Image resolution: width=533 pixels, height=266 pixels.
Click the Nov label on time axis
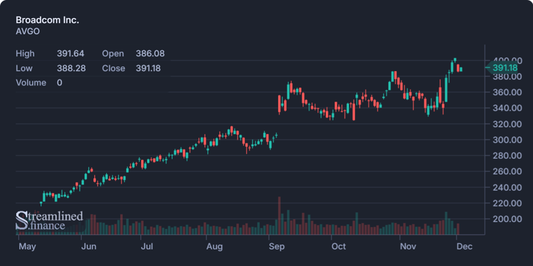(408, 247)
